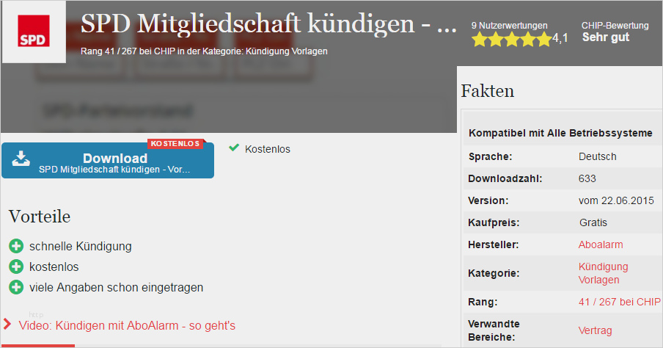This screenshot has height=348, width=663.
Task: Click the plus icon beside 'viele Angaben schon eingetragen'
Action: pyautogui.click(x=16, y=287)
